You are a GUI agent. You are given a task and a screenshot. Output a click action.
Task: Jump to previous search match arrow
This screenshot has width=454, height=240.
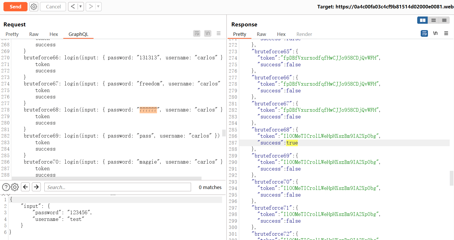(x=25, y=187)
